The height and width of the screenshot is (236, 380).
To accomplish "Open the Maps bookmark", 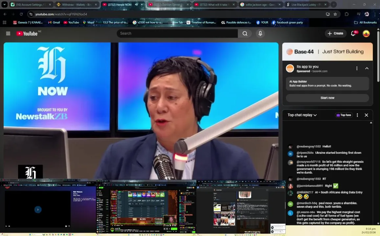I will pos(88,23).
